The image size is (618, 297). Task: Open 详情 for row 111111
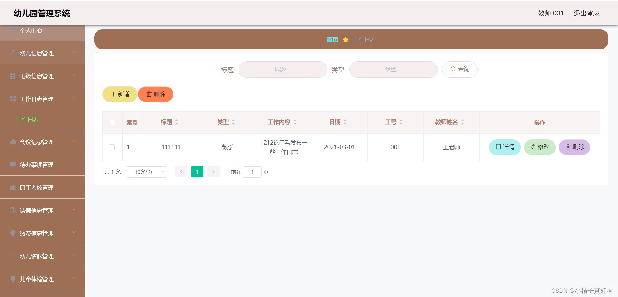pos(505,147)
